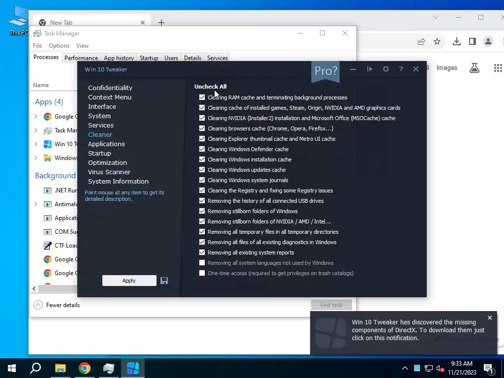This screenshot has width=504, height=378.
Task: Open Google Labs flask icon
Action: point(474,68)
